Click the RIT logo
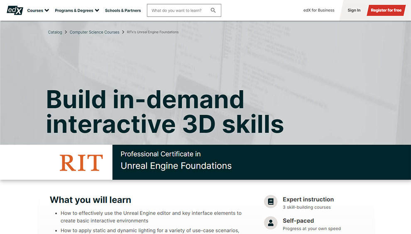The height and width of the screenshot is (234, 411). point(81,163)
